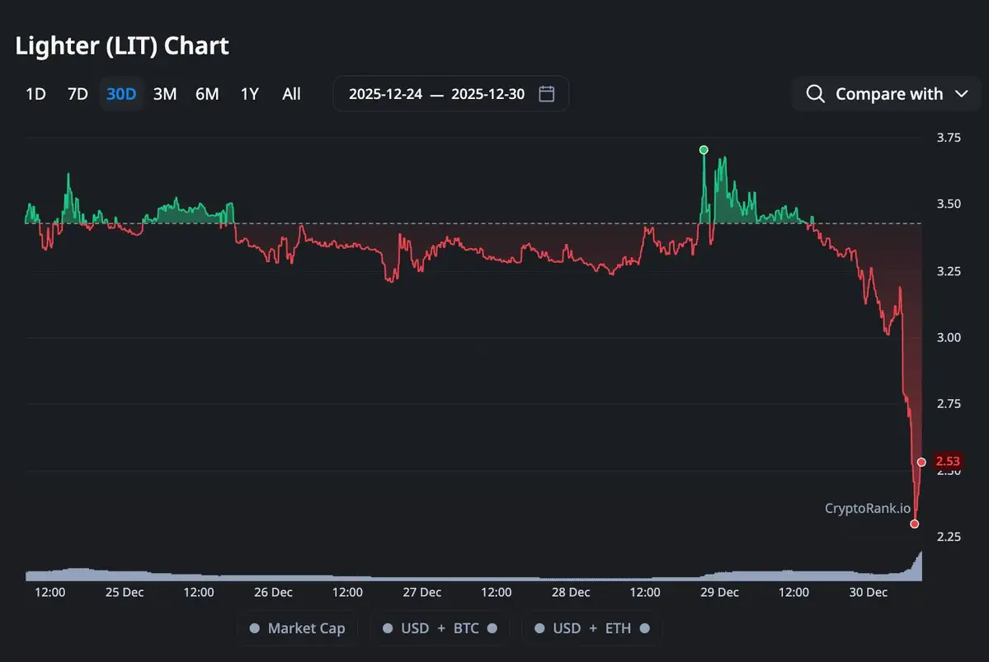The height and width of the screenshot is (662, 989).
Task: Show the All time range
Action: (x=291, y=94)
